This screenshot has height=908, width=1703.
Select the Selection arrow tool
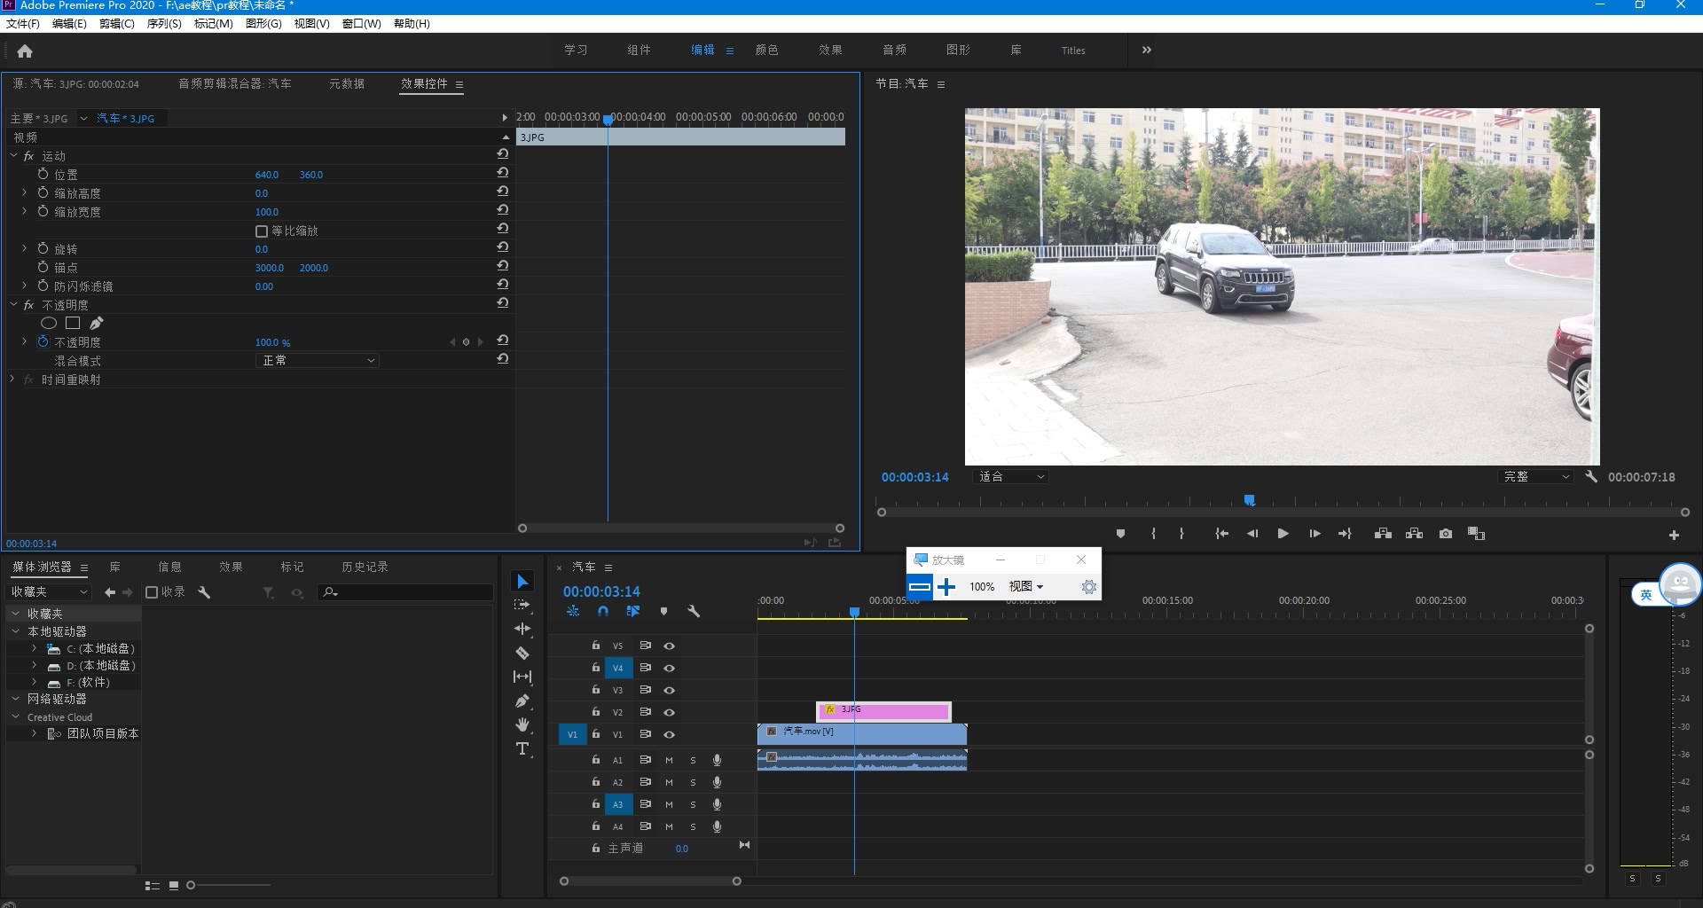click(522, 582)
